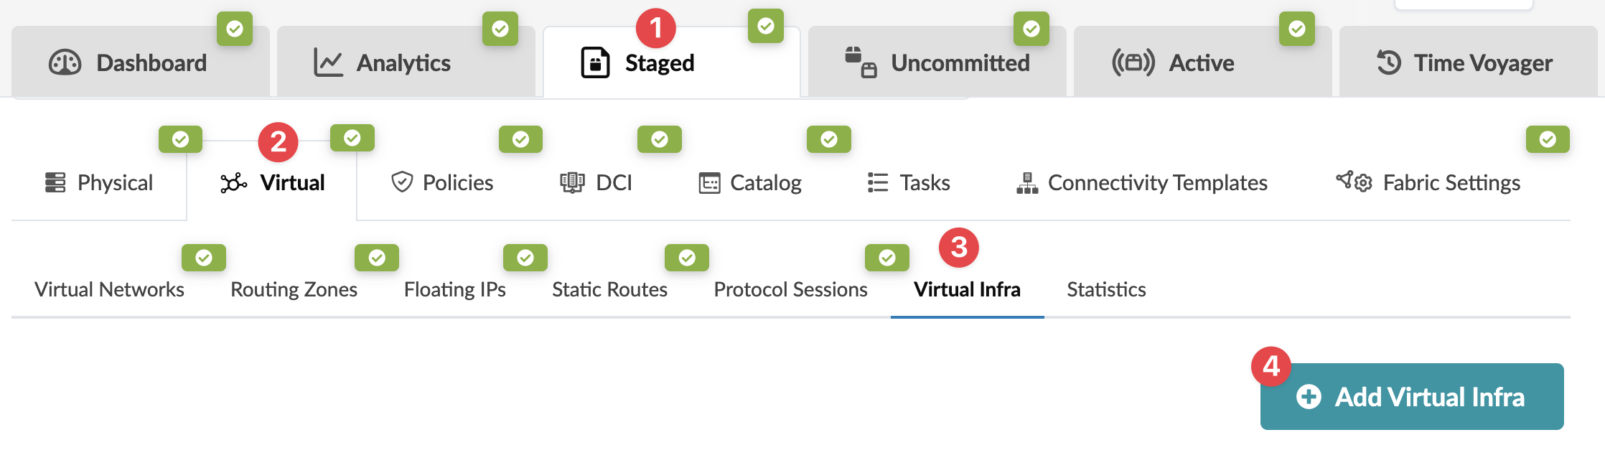The image size is (1605, 468).
Task: Select the Tasks tab
Action: [909, 183]
